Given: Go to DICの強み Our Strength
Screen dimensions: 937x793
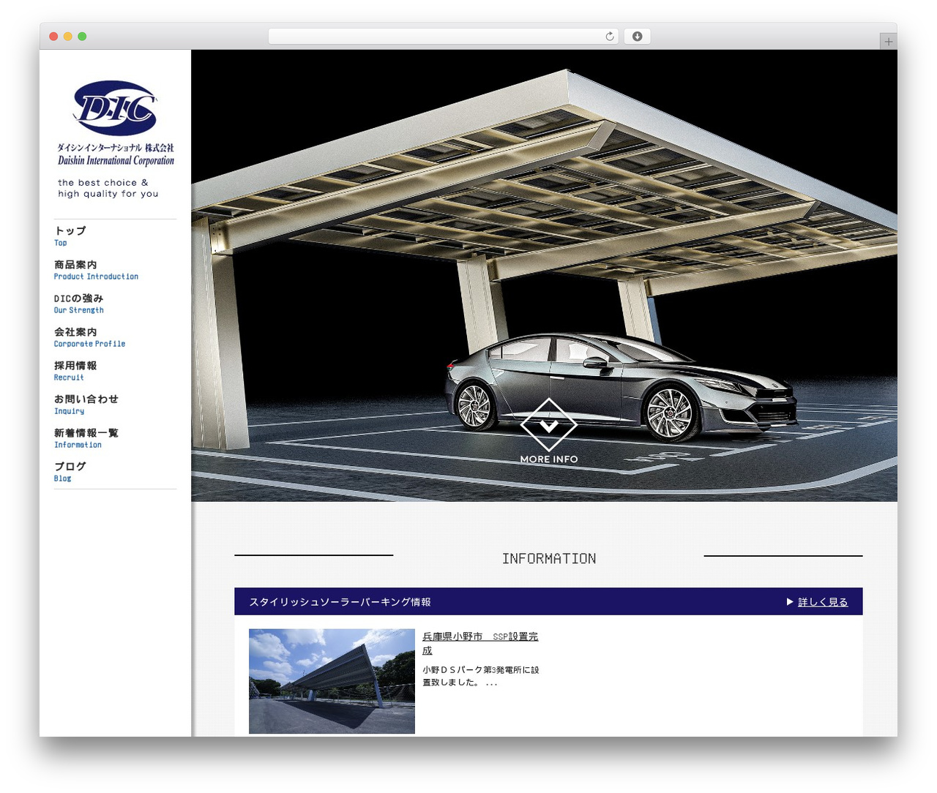Looking at the screenshot, I should (79, 304).
